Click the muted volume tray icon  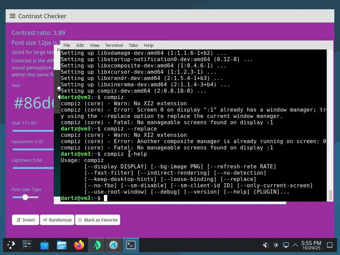point(266,245)
